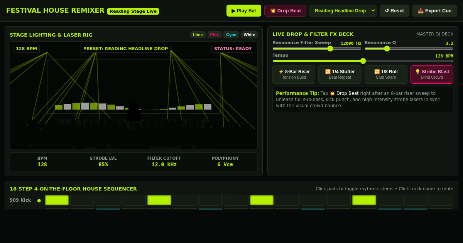The width and height of the screenshot is (463, 243).
Task: Click the Strobe Lvl 85% stat
Action: (103, 162)
